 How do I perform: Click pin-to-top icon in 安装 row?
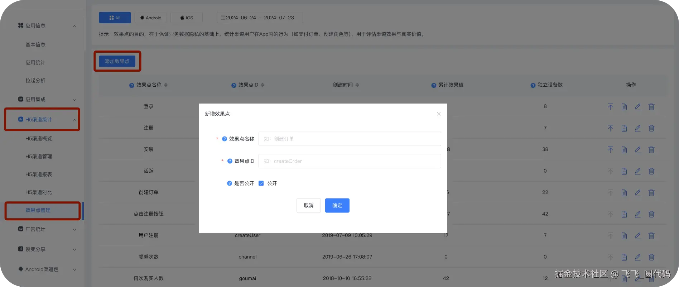pyautogui.click(x=611, y=149)
